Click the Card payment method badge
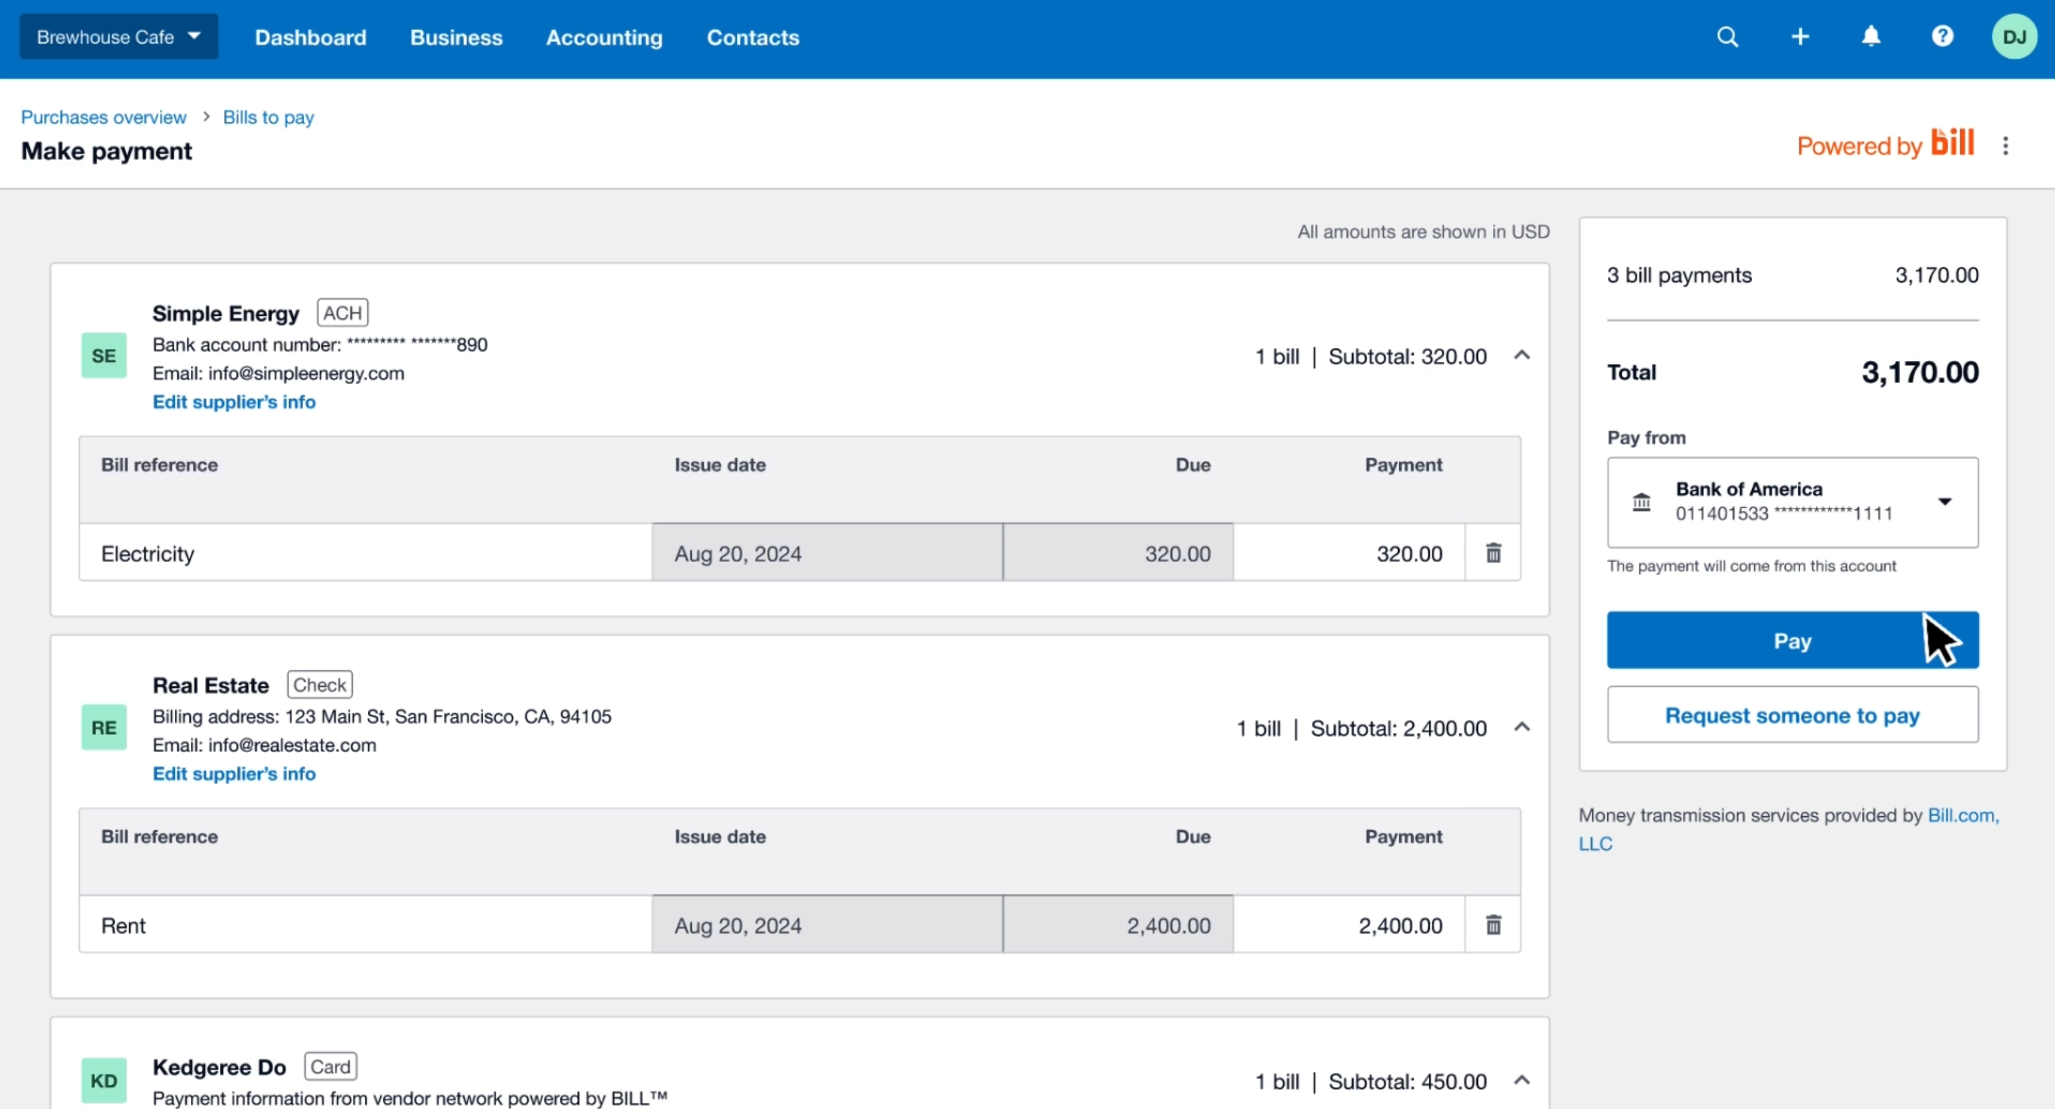Image resolution: width=2055 pixels, height=1109 pixels. coord(330,1067)
